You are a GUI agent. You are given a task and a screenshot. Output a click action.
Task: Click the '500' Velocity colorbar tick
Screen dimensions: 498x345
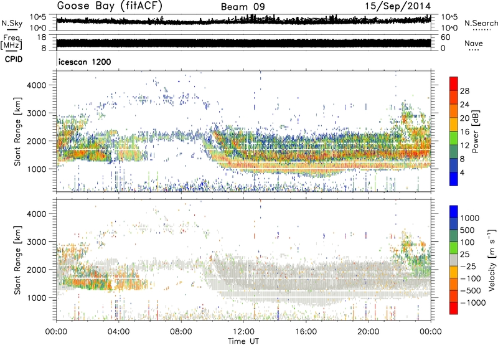(468, 230)
